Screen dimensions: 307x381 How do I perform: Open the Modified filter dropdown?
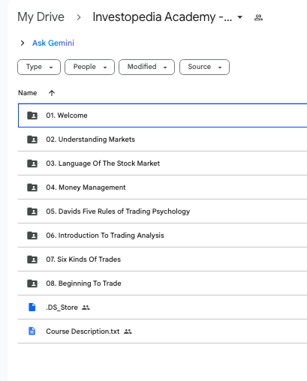pos(146,67)
